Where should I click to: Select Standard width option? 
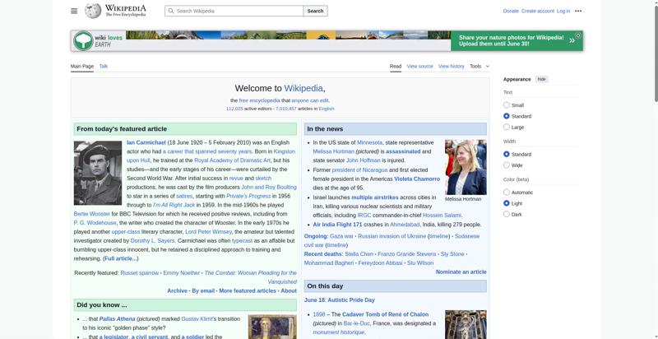coord(507,154)
